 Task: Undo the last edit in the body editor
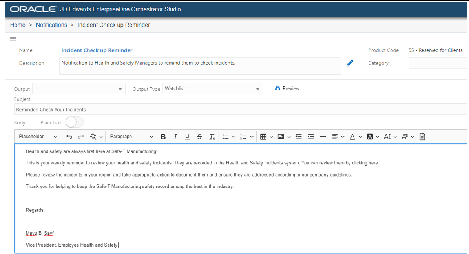pos(69,137)
